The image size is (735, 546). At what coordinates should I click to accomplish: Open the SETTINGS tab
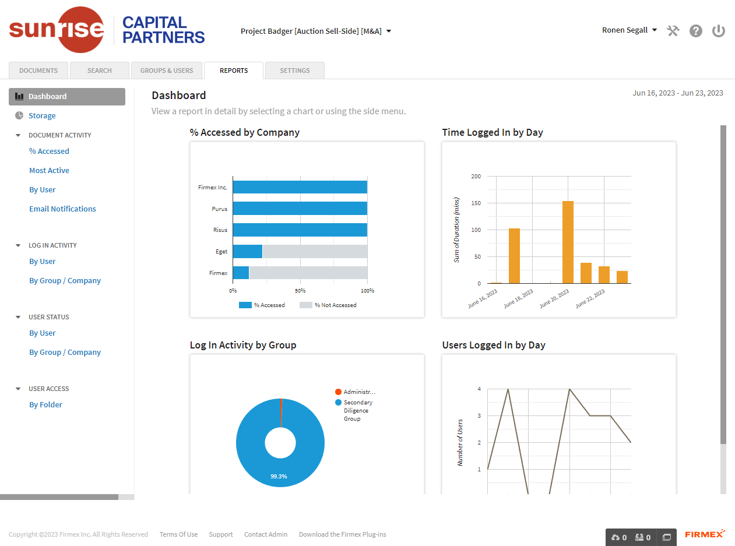294,70
